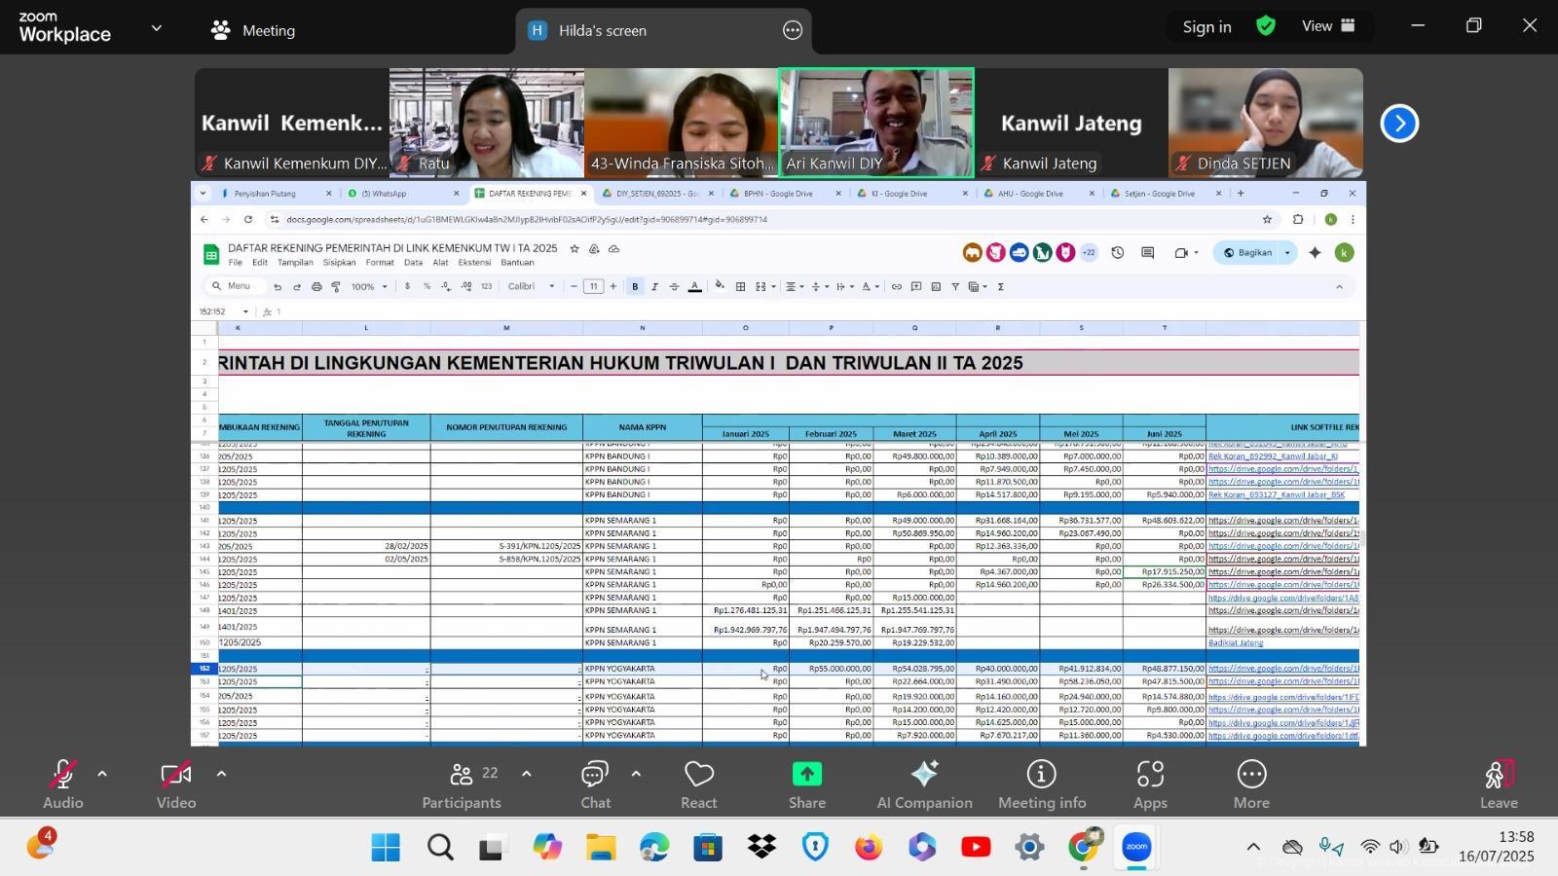Show next participants with blue arrow
Viewport: 1558px width, 876px height.
(1399, 124)
